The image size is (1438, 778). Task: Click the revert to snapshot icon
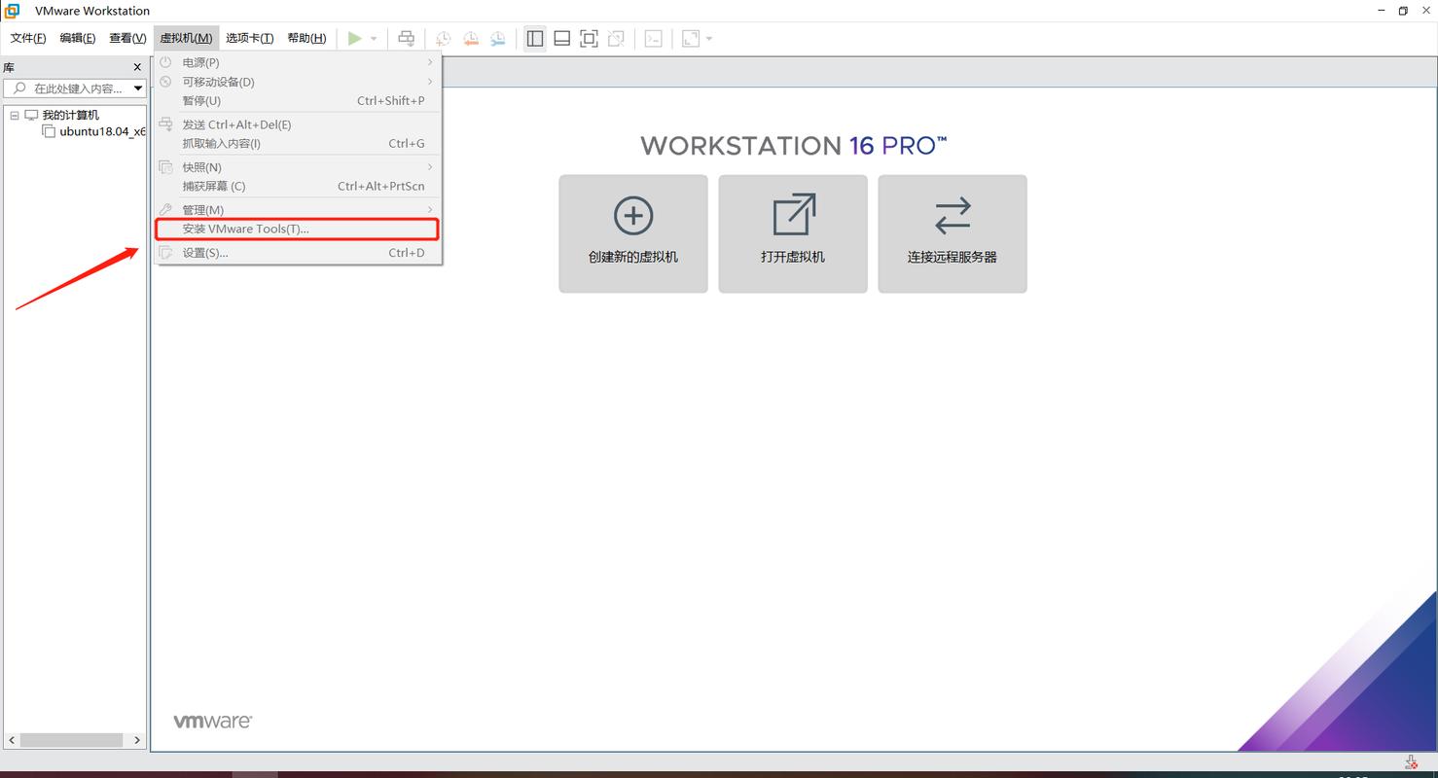tap(471, 38)
